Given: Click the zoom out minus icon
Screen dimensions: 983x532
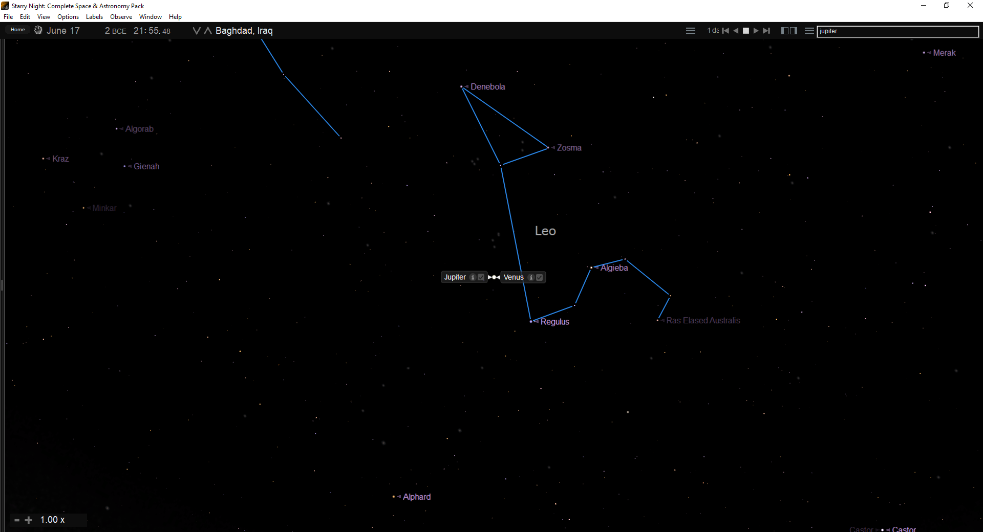Looking at the screenshot, I should point(17,520).
